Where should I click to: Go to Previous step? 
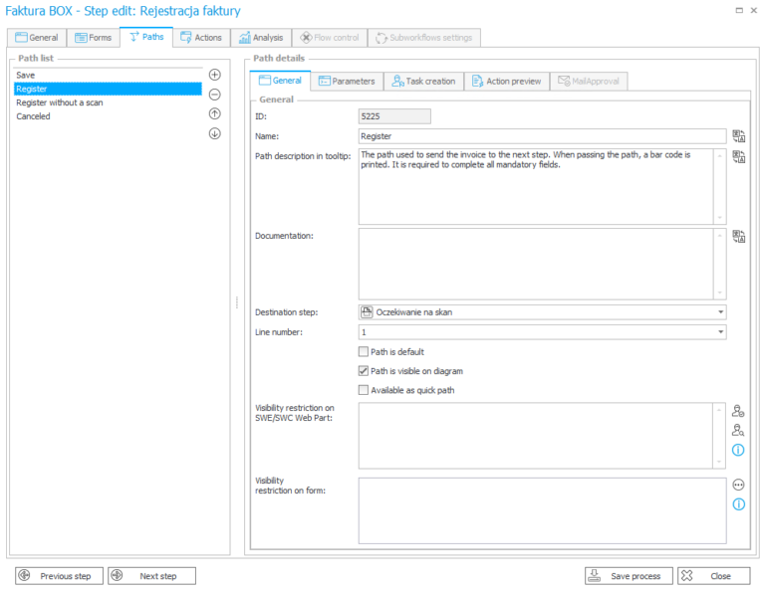pyautogui.click(x=59, y=575)
